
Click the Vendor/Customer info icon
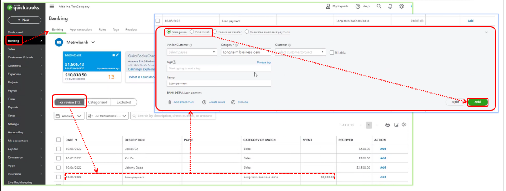click(x=191, y=45)
